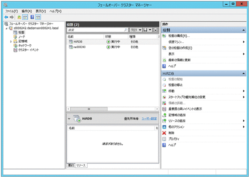The height and width of the screenshot is (178, 250).
Task: Click the back arrow toolbar icon
Action: point(6,17)
